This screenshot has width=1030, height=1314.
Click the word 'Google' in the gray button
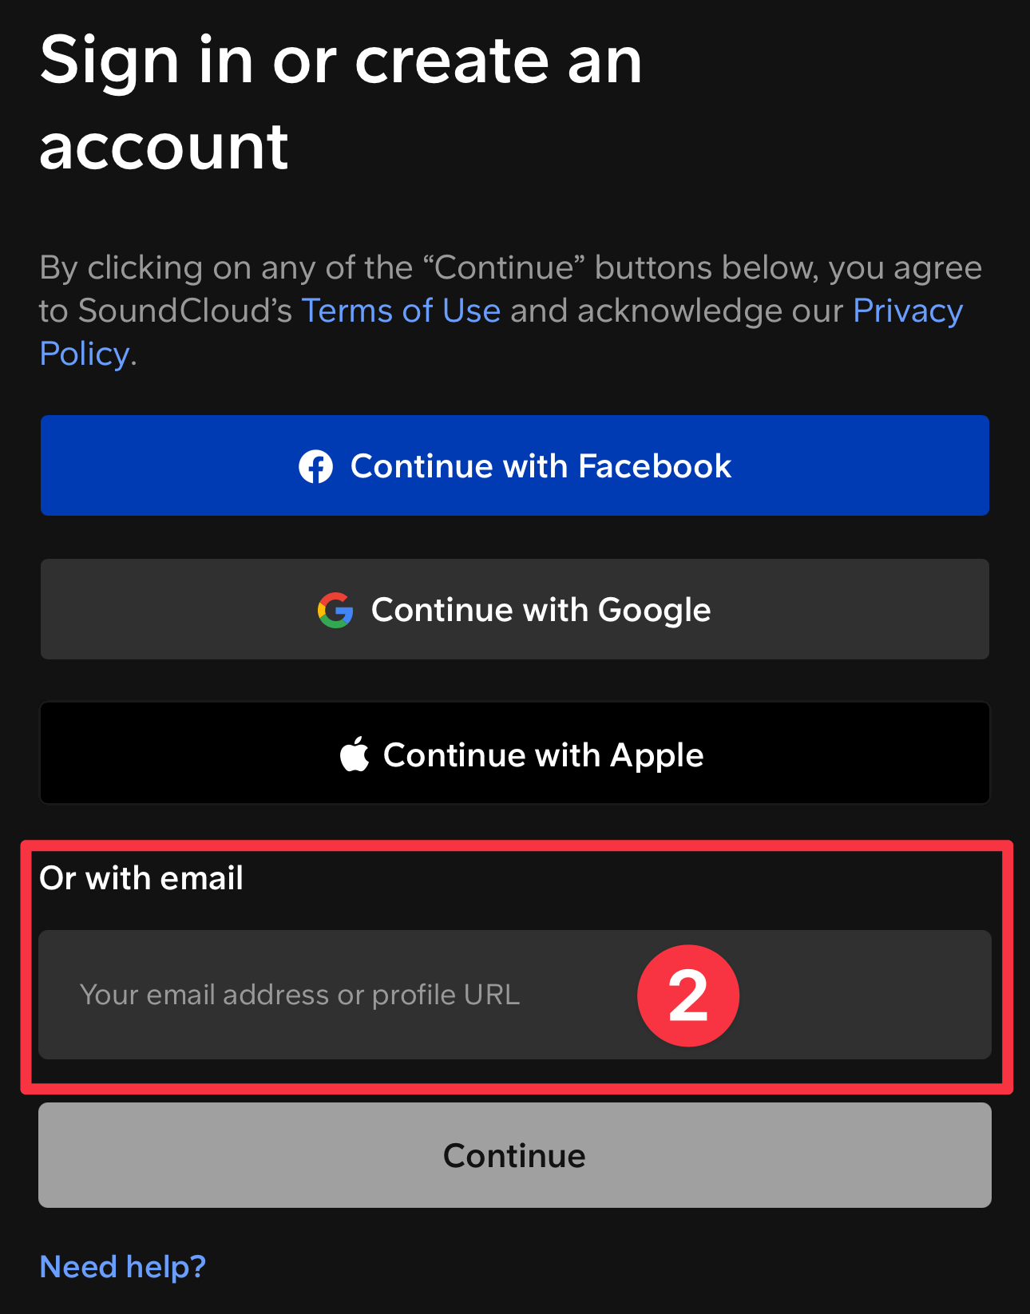tap(654, 611)
